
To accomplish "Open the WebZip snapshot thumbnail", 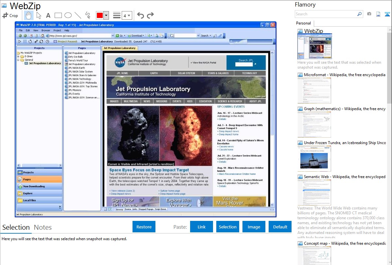I will tap(315, 46).
